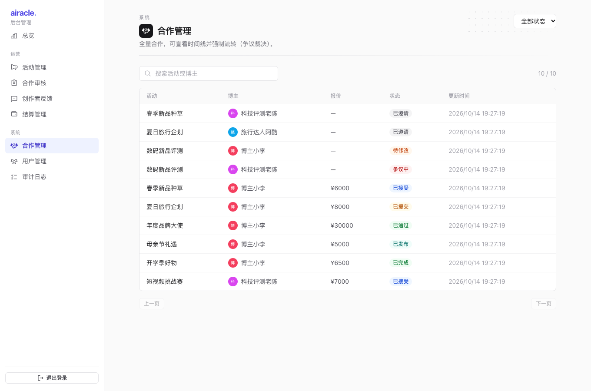Click the 活动管理 flag icon
This screenshot has height=391, width=591.
tap(14, 67)
